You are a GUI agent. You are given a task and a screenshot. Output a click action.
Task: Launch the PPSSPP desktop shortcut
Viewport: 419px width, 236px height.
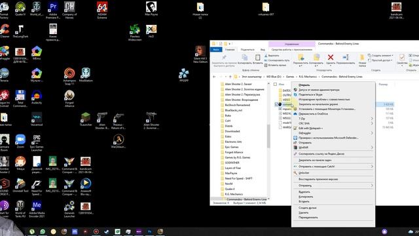click(x=184, y=75)
